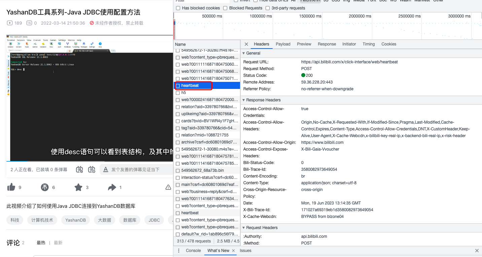Click the video player terminal frame
Viewport: 482px width, 257px height.
pyautogui.click(x=90, y=98)
